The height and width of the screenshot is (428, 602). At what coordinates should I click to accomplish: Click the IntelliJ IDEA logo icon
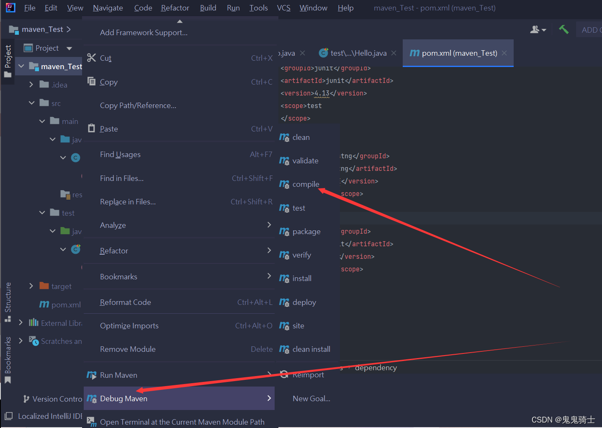(10, 8)
